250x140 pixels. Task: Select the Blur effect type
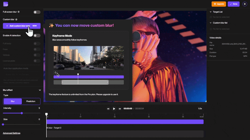tap(13, 101)
